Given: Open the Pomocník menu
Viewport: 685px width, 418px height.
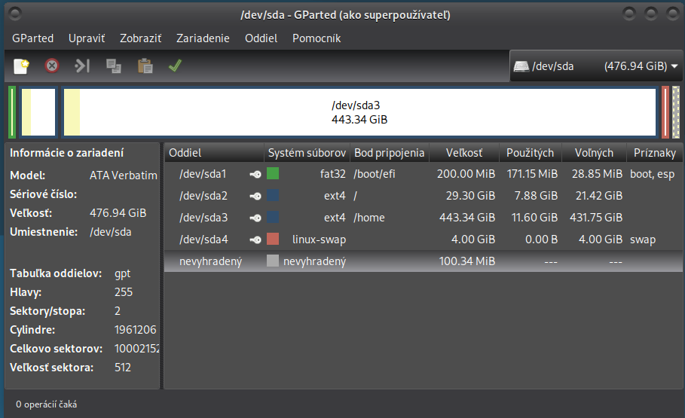Looking at the screenshot, I should pos(317,38).
